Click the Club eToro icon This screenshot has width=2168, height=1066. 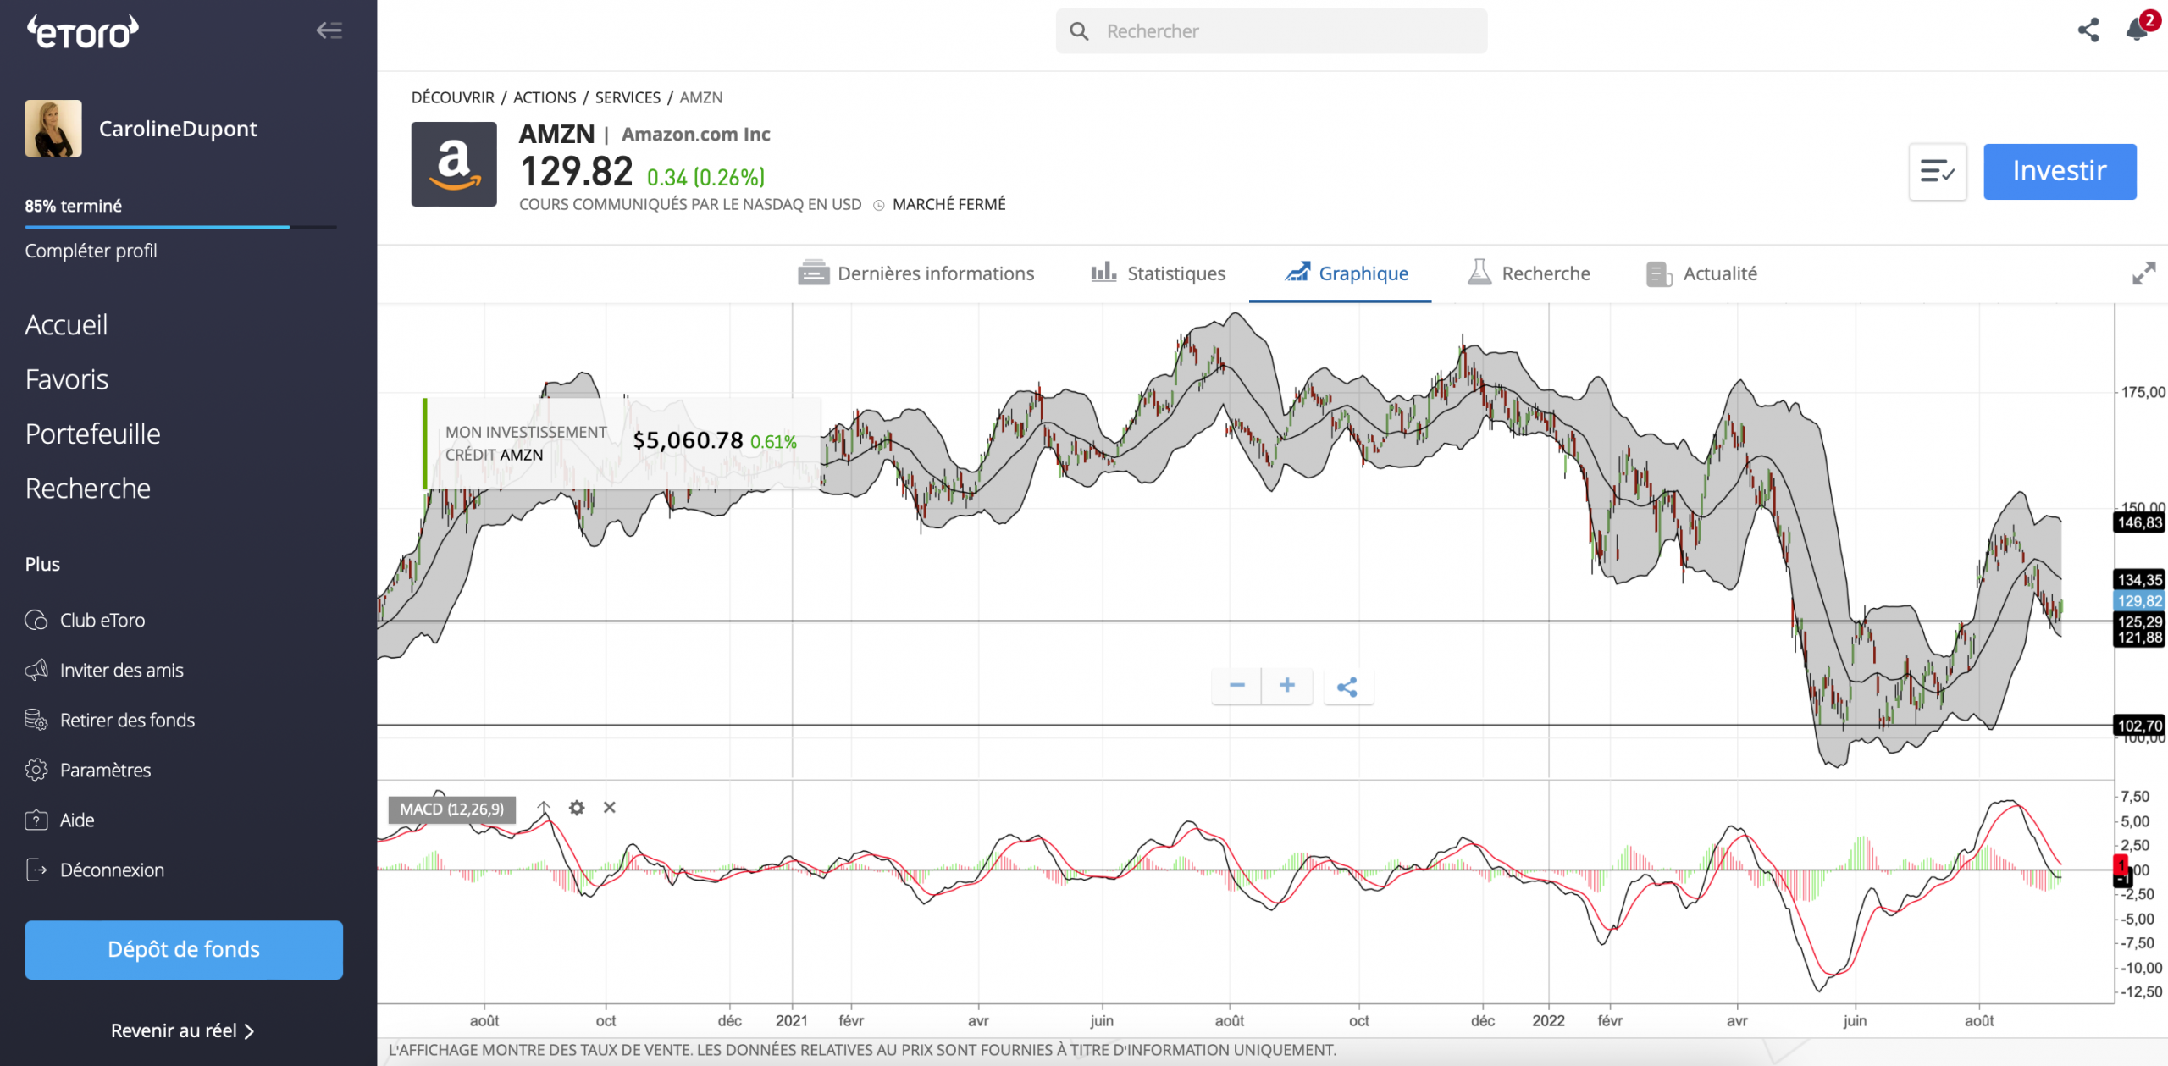pos(36,621)
